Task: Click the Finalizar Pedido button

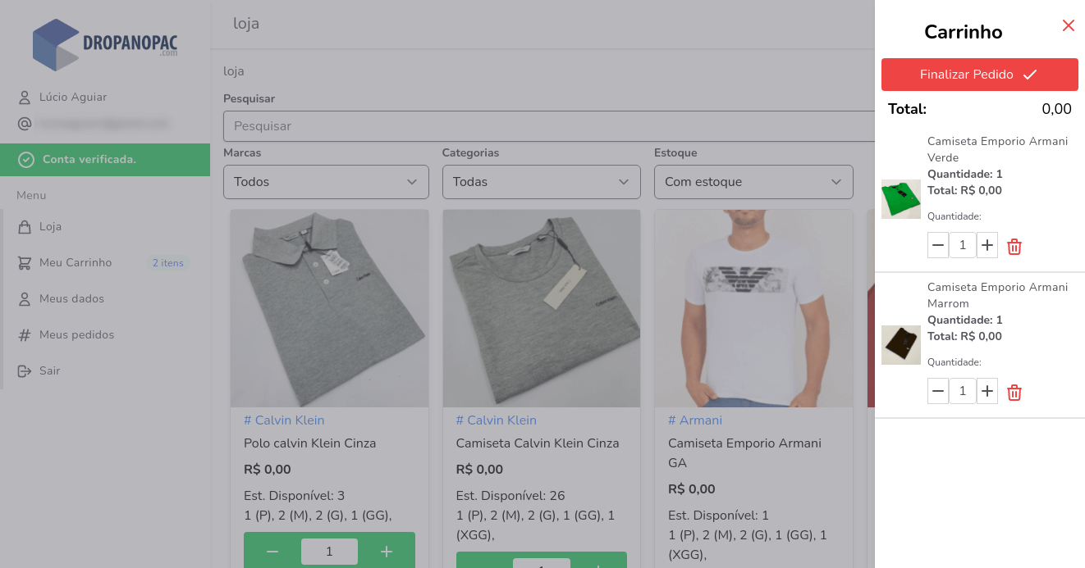Action: point(979,75)
